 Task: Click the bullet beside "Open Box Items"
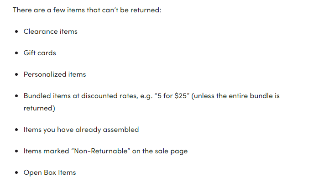point(17,173)
